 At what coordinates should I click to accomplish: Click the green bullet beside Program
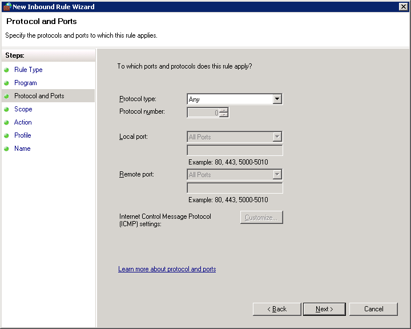[6, 83]
